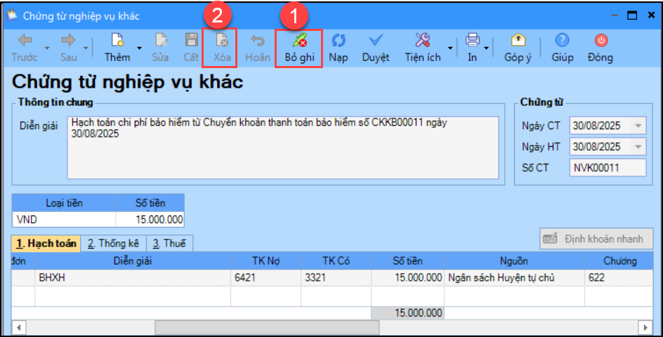Screen dimensions: 663x337
Task: Click the Chương column header
Action: (619, 261)
